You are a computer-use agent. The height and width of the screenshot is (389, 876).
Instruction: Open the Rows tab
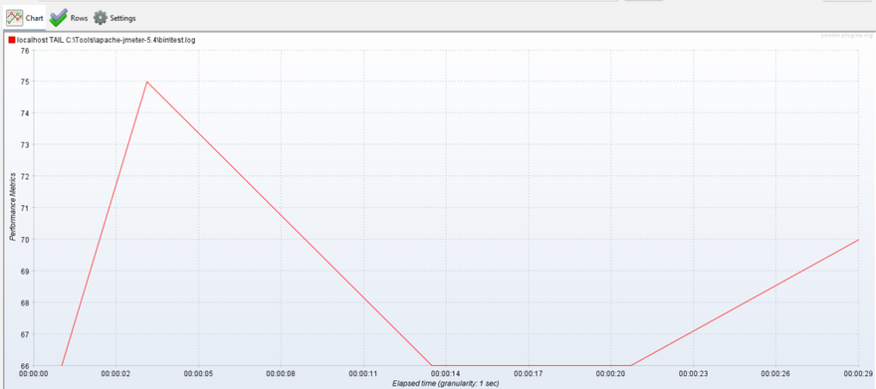(79, 19)
